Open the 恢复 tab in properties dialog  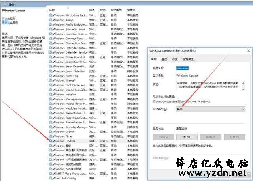coord(175,60)
